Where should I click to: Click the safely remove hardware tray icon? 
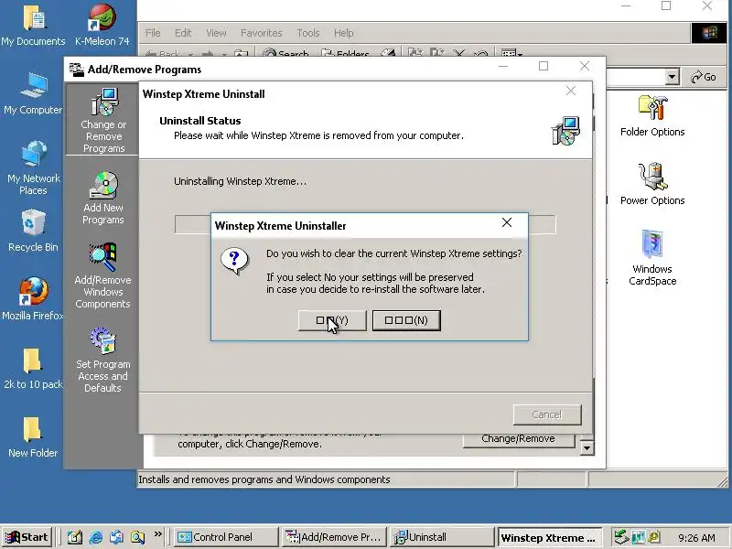click(621, 537)
